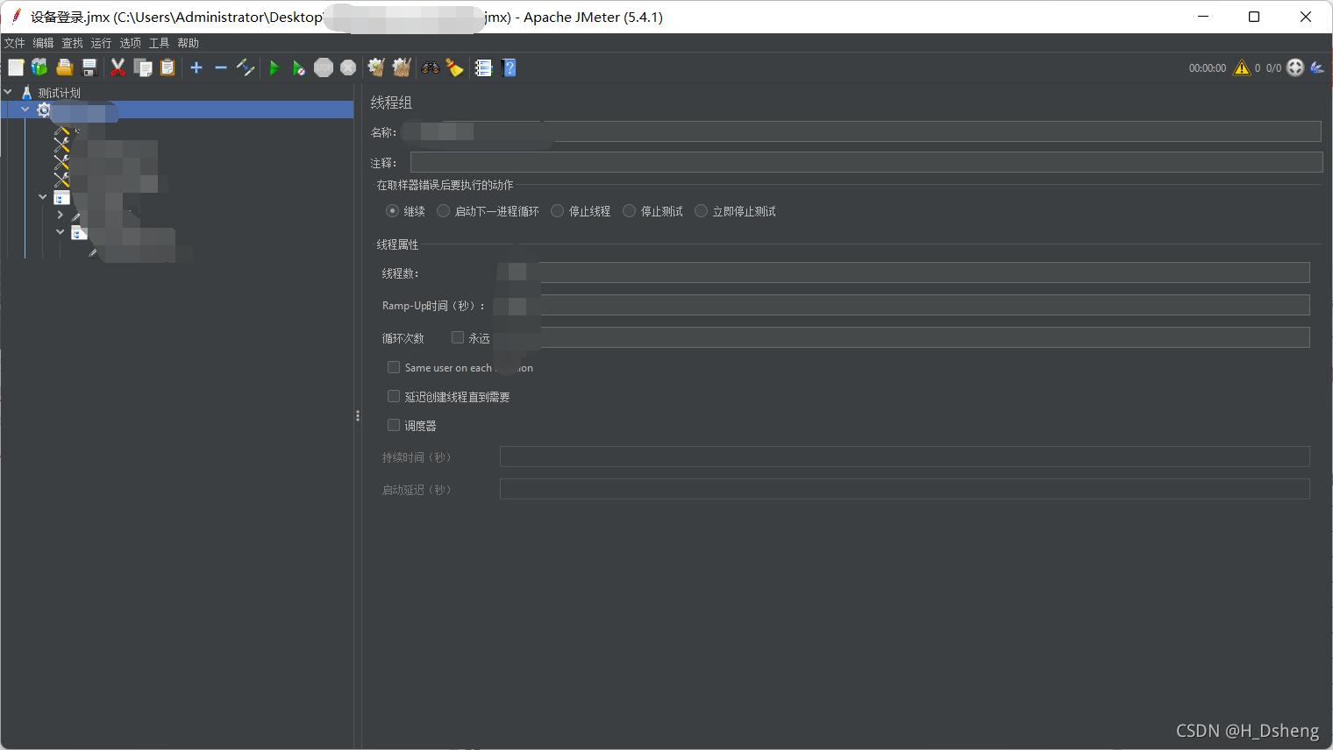Toggle Same user on each iteration checkbox
The image size is (1333, 750).
394,367
